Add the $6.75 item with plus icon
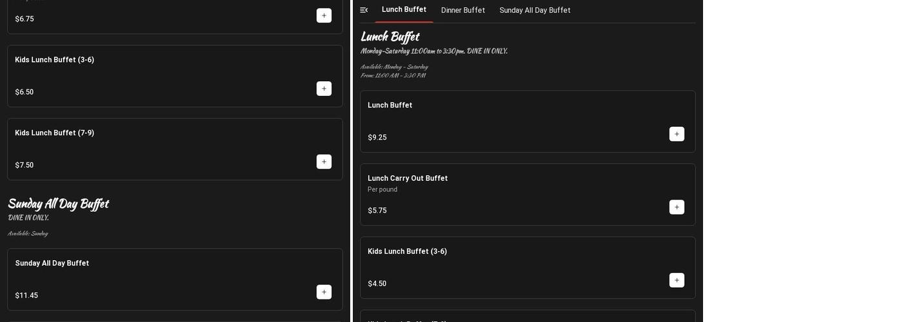Image resolution: width=903 pixels, height=322 pixels. click(x=324, y=15)
